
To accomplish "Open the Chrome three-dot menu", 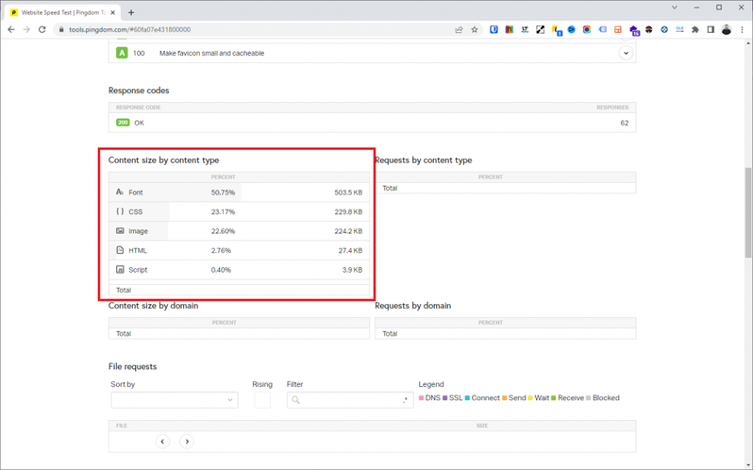I will [x=742, y=29].
